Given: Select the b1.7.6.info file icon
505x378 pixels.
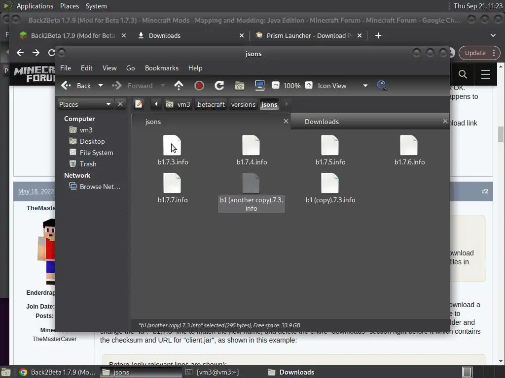Looking at the screenshot, I should [409, 145].
